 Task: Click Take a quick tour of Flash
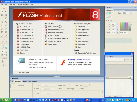pos(39,59)
